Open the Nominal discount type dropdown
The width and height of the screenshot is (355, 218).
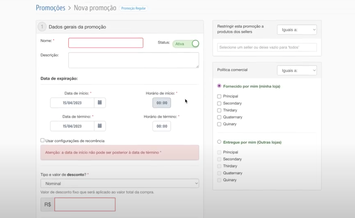pos(120,184)
